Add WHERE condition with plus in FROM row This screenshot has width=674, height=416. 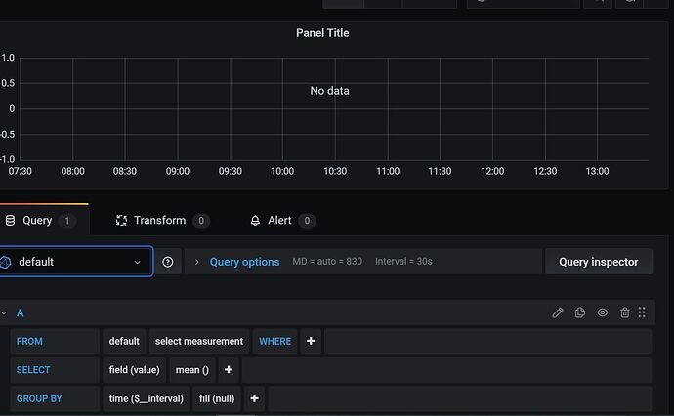[x=311, y=341]
